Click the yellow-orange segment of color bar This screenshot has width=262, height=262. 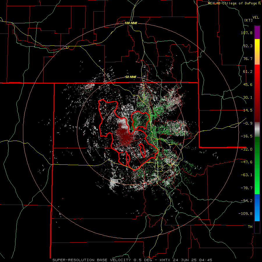pos(257,52)
